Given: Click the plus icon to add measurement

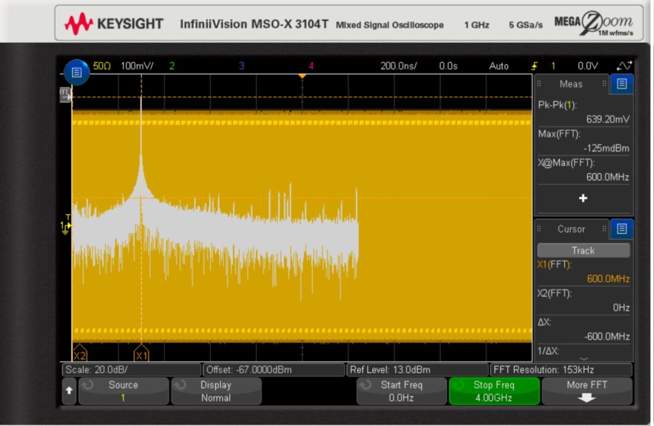Looking at the screenshot, I should pos(583,198).
